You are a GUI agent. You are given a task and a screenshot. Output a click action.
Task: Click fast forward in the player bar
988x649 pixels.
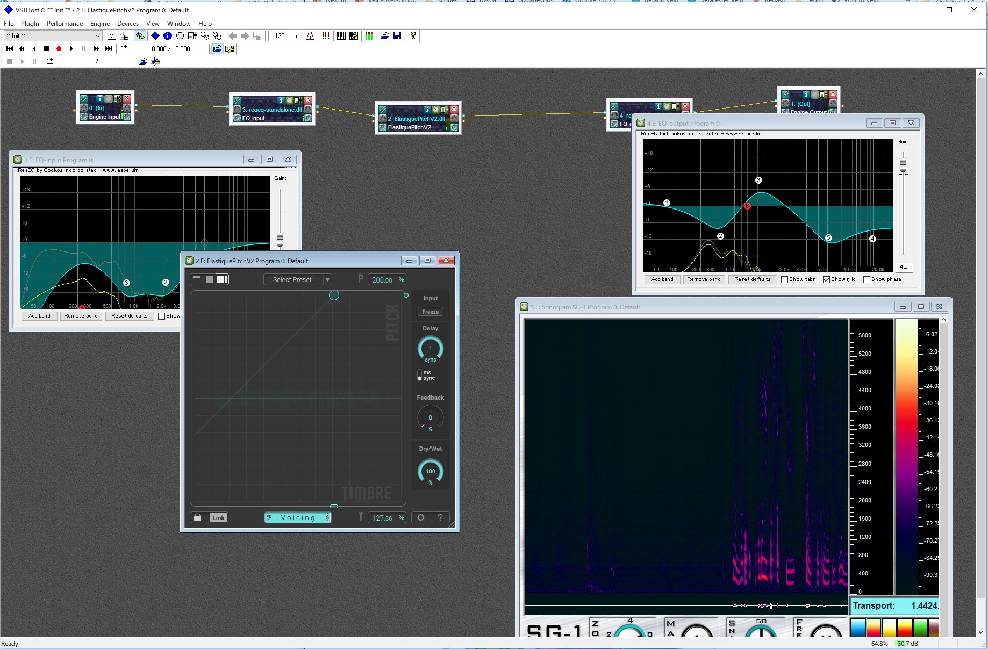(96, 49)
